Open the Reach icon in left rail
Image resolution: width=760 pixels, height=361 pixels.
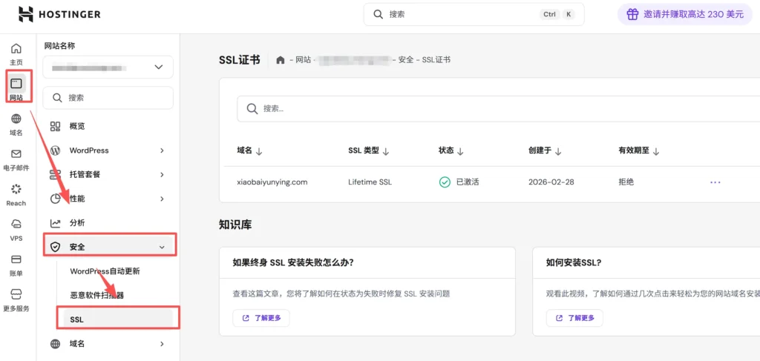pyautogui.click(x=16, y=189)
